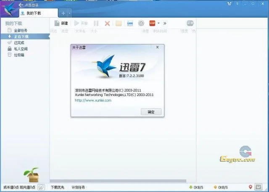Screen dimensions: 269x192
Task: Switch to the 我的下载 tab
Action: pyautogui.click(x=39, y=13)
